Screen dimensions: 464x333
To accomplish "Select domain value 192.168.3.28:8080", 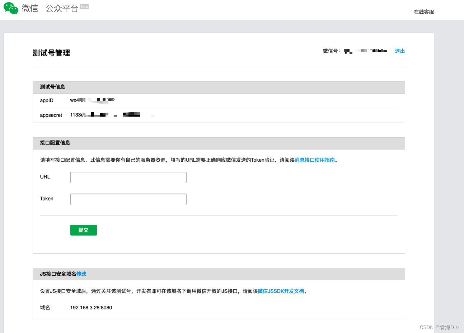I will [91, 308].
